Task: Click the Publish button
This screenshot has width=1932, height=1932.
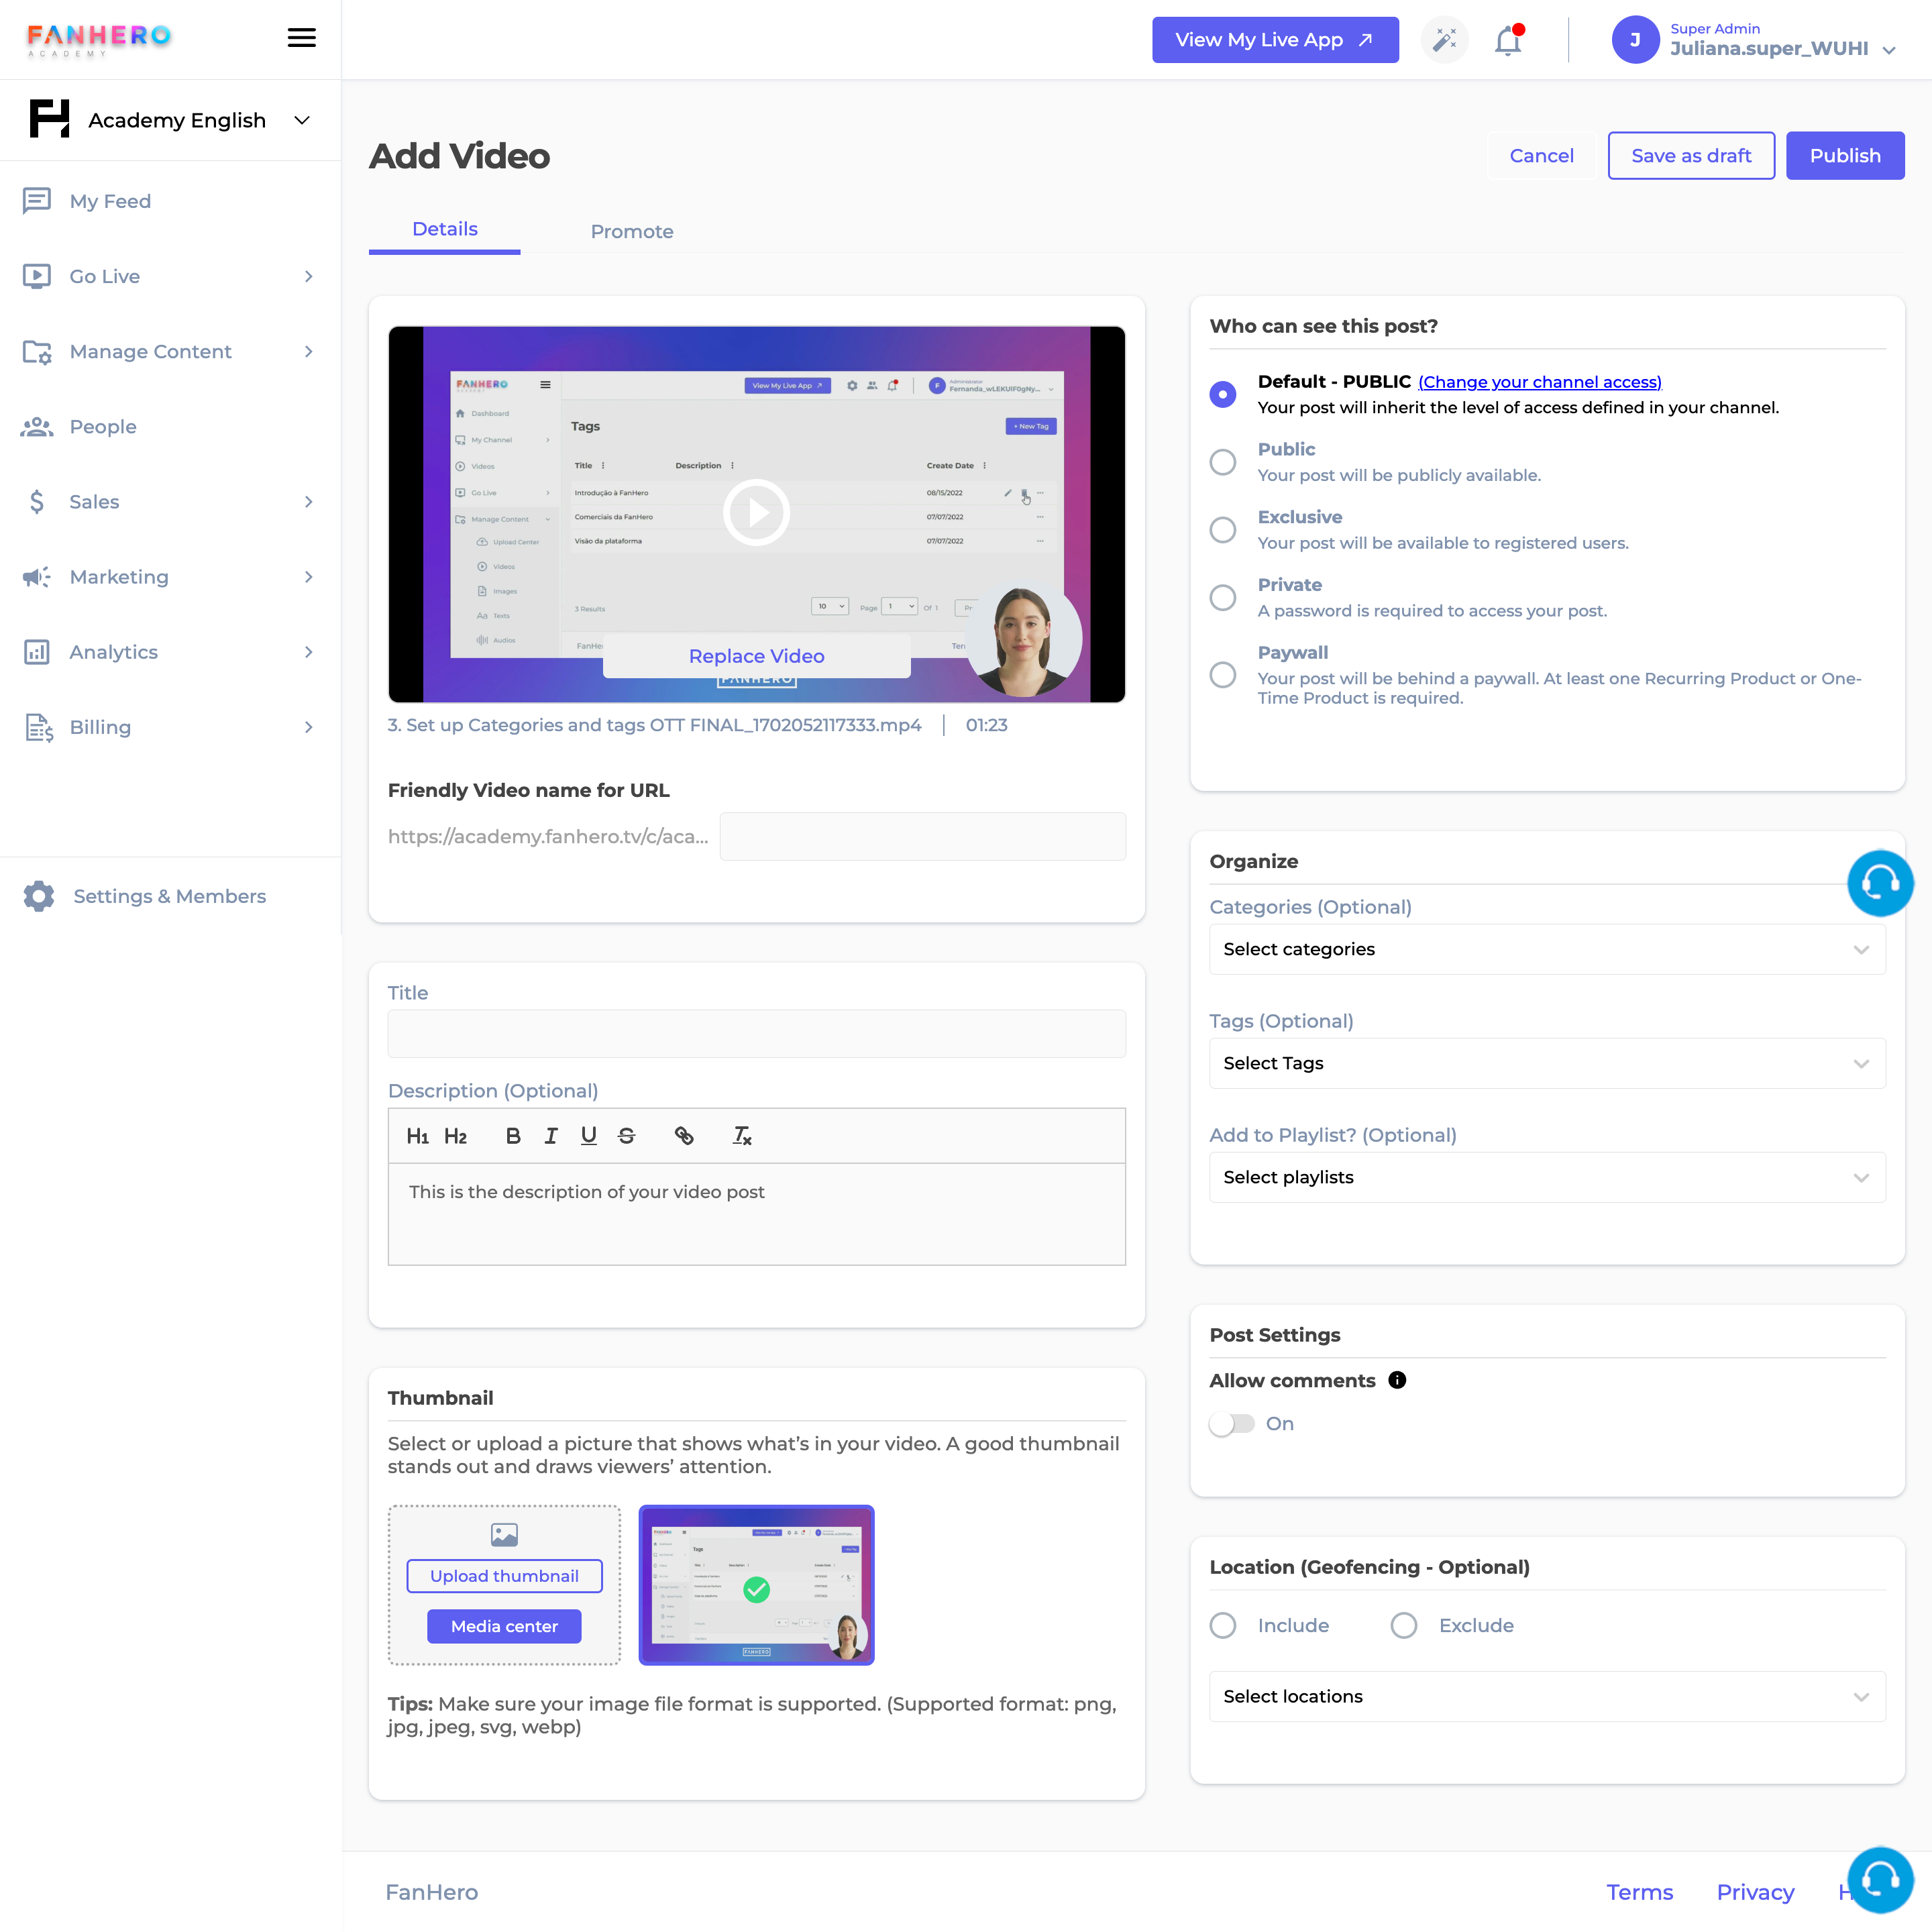Action: [1844, 156]
